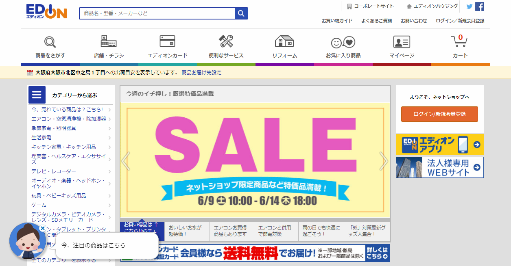The width and height of the screenshot is (511, 266).
Task: Show next banner slide arrow
Action: point(384,161)
